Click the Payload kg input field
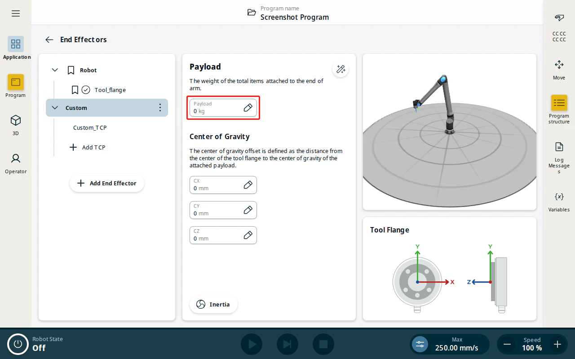 tap(223, 108)
